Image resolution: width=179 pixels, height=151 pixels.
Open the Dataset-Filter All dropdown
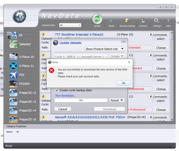pyautogui.click(x=70, y=25)
